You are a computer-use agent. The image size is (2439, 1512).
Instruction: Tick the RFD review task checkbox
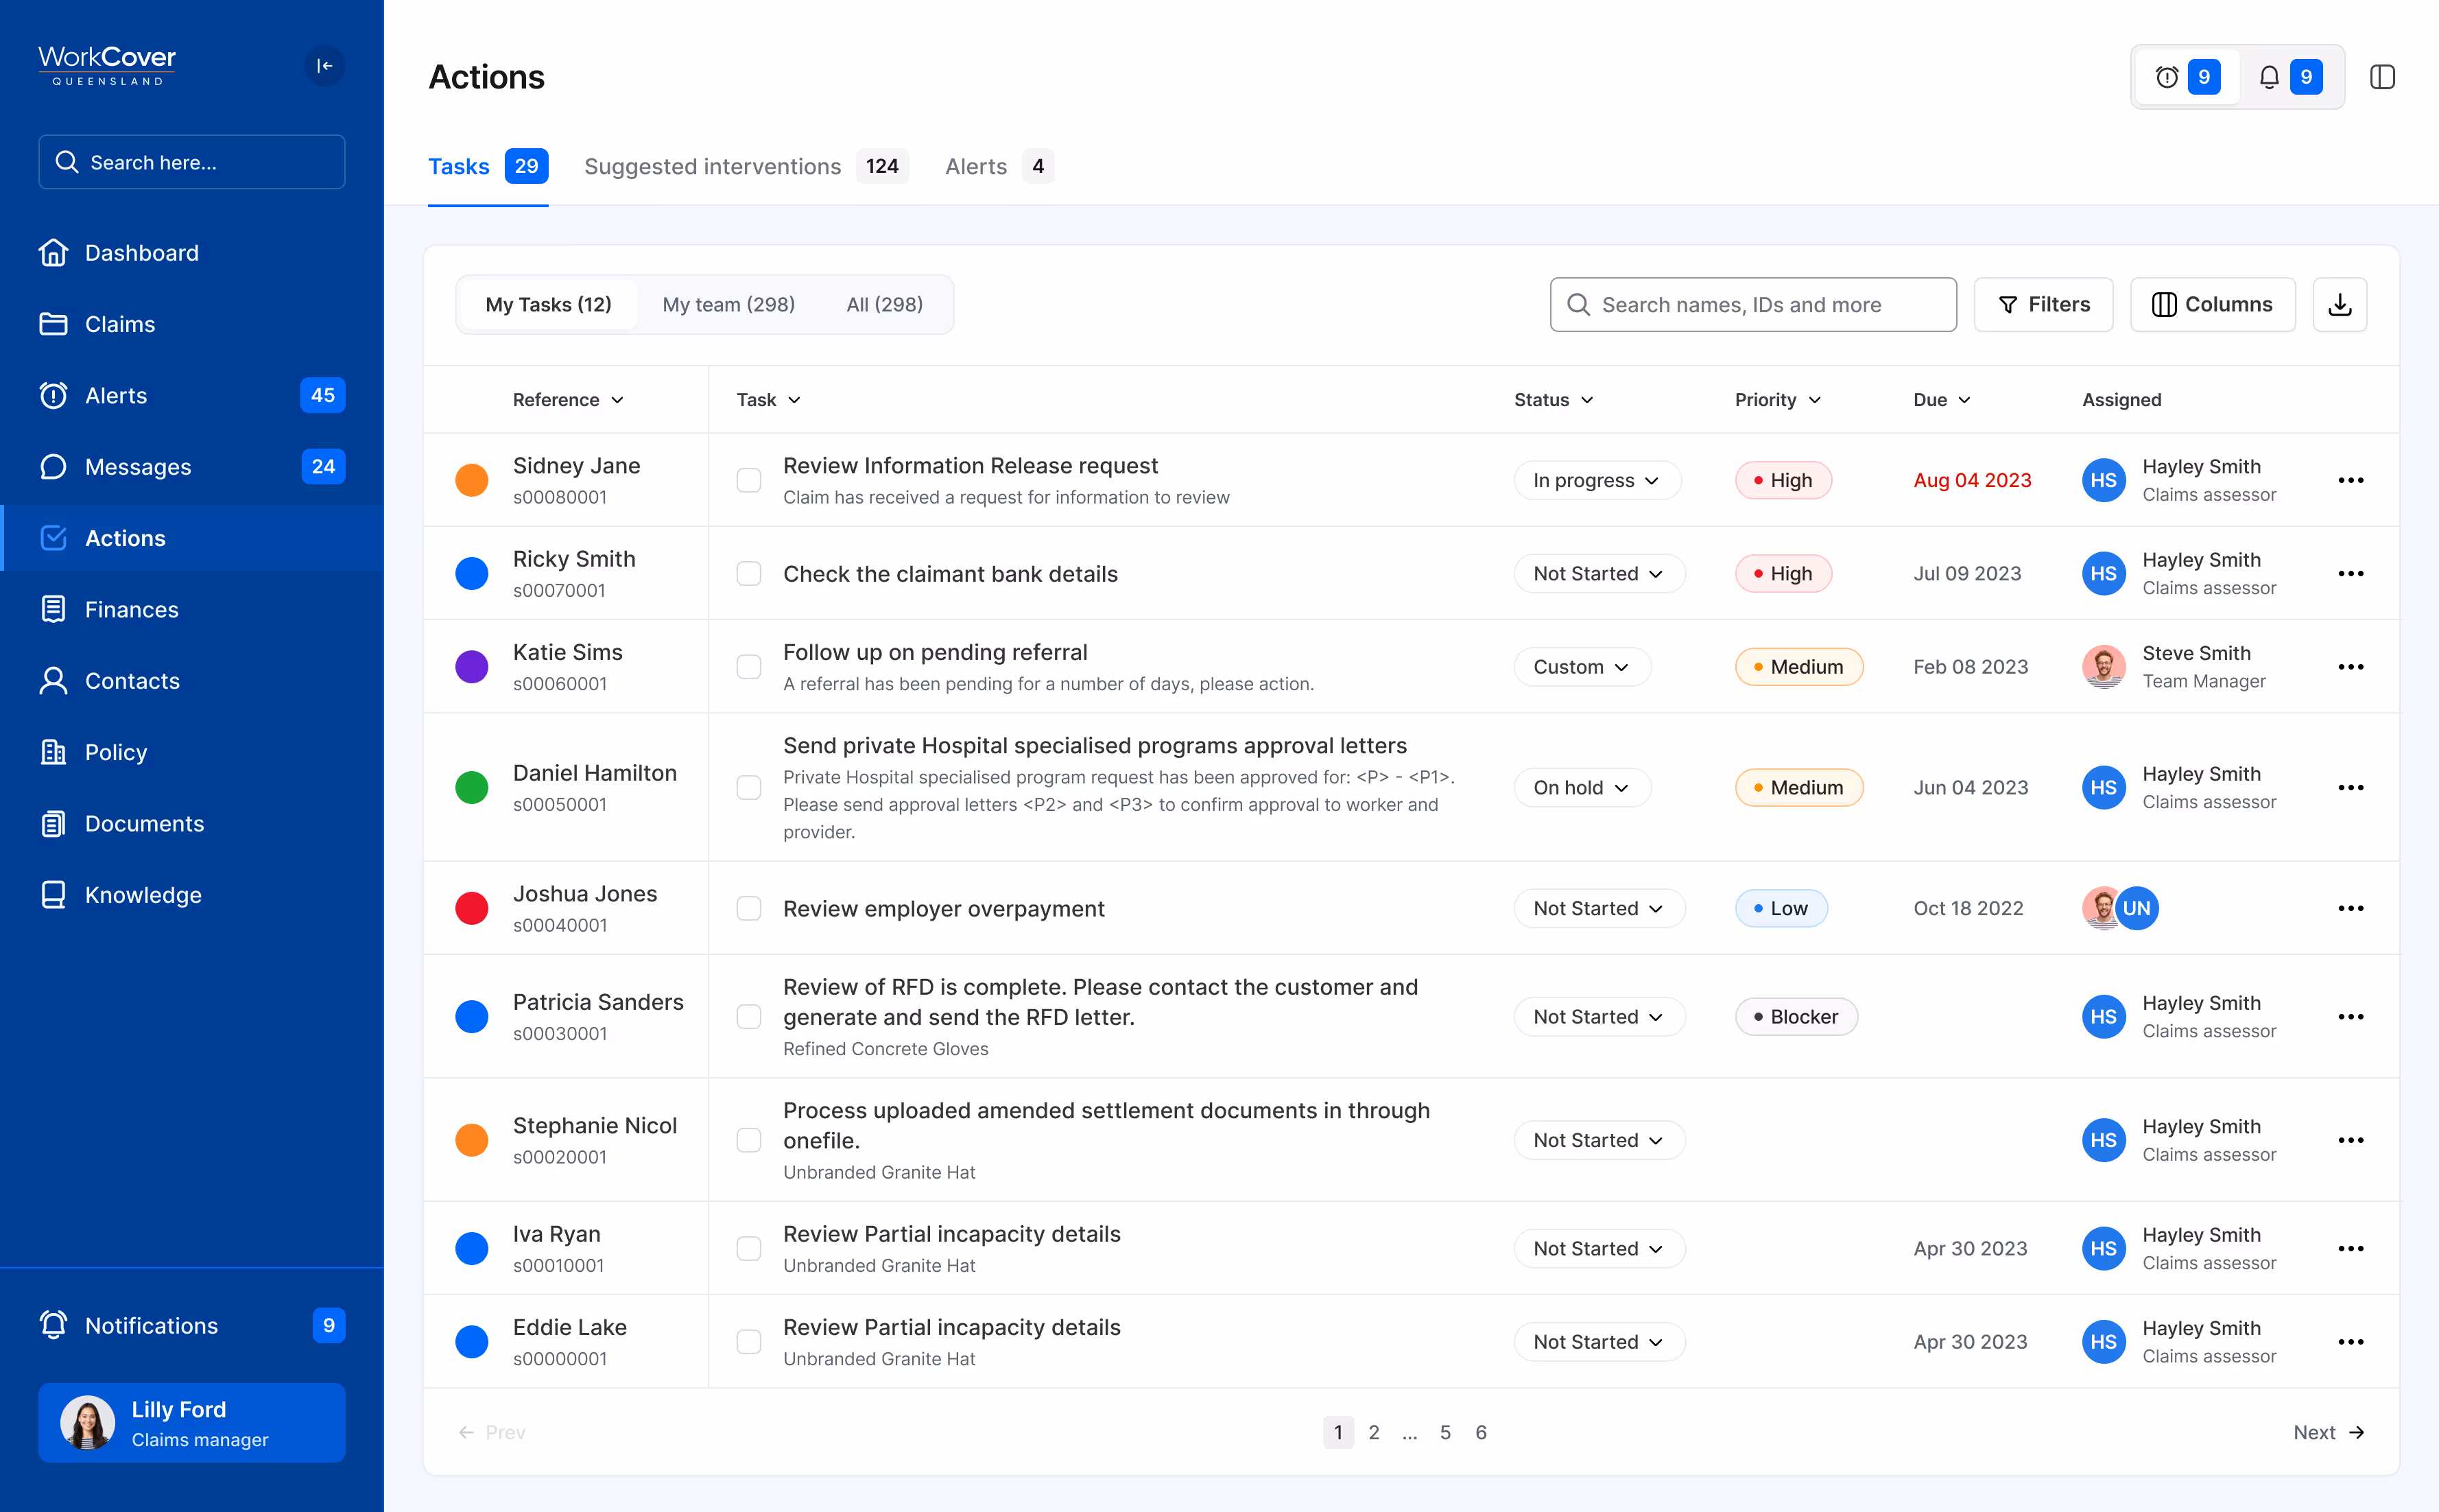pyautogui.click(x=749, y=1016)
